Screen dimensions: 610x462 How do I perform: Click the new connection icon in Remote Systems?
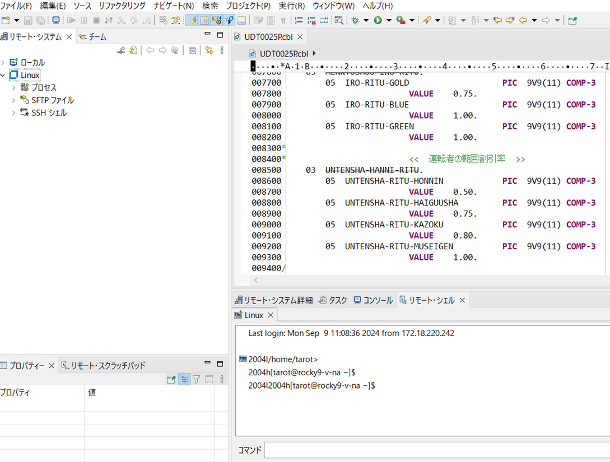[121, 50]
